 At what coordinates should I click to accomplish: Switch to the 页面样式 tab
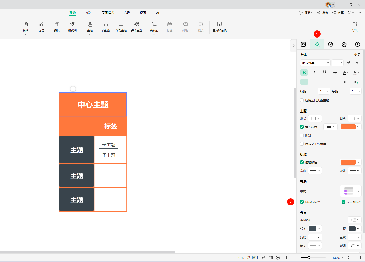point(108,13)
